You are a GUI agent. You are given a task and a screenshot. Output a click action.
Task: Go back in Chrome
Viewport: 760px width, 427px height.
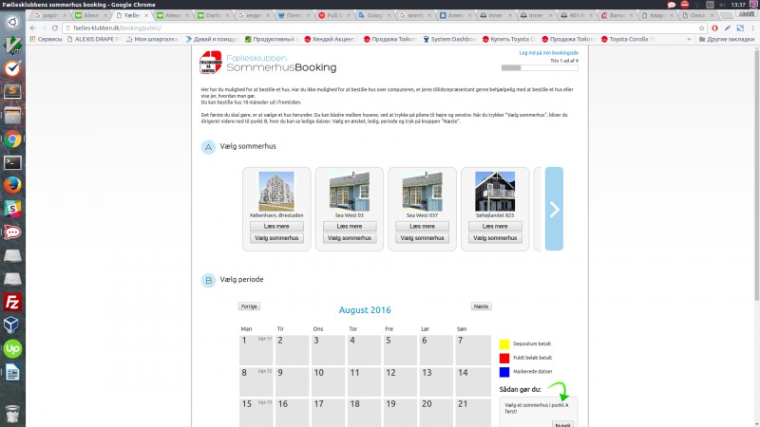click(33, 28)
